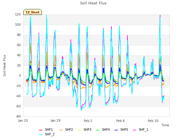Click the Jan 29 x-axis tick label
The width and height of the screenshot is (187, 140).
[x=56, y=121]
